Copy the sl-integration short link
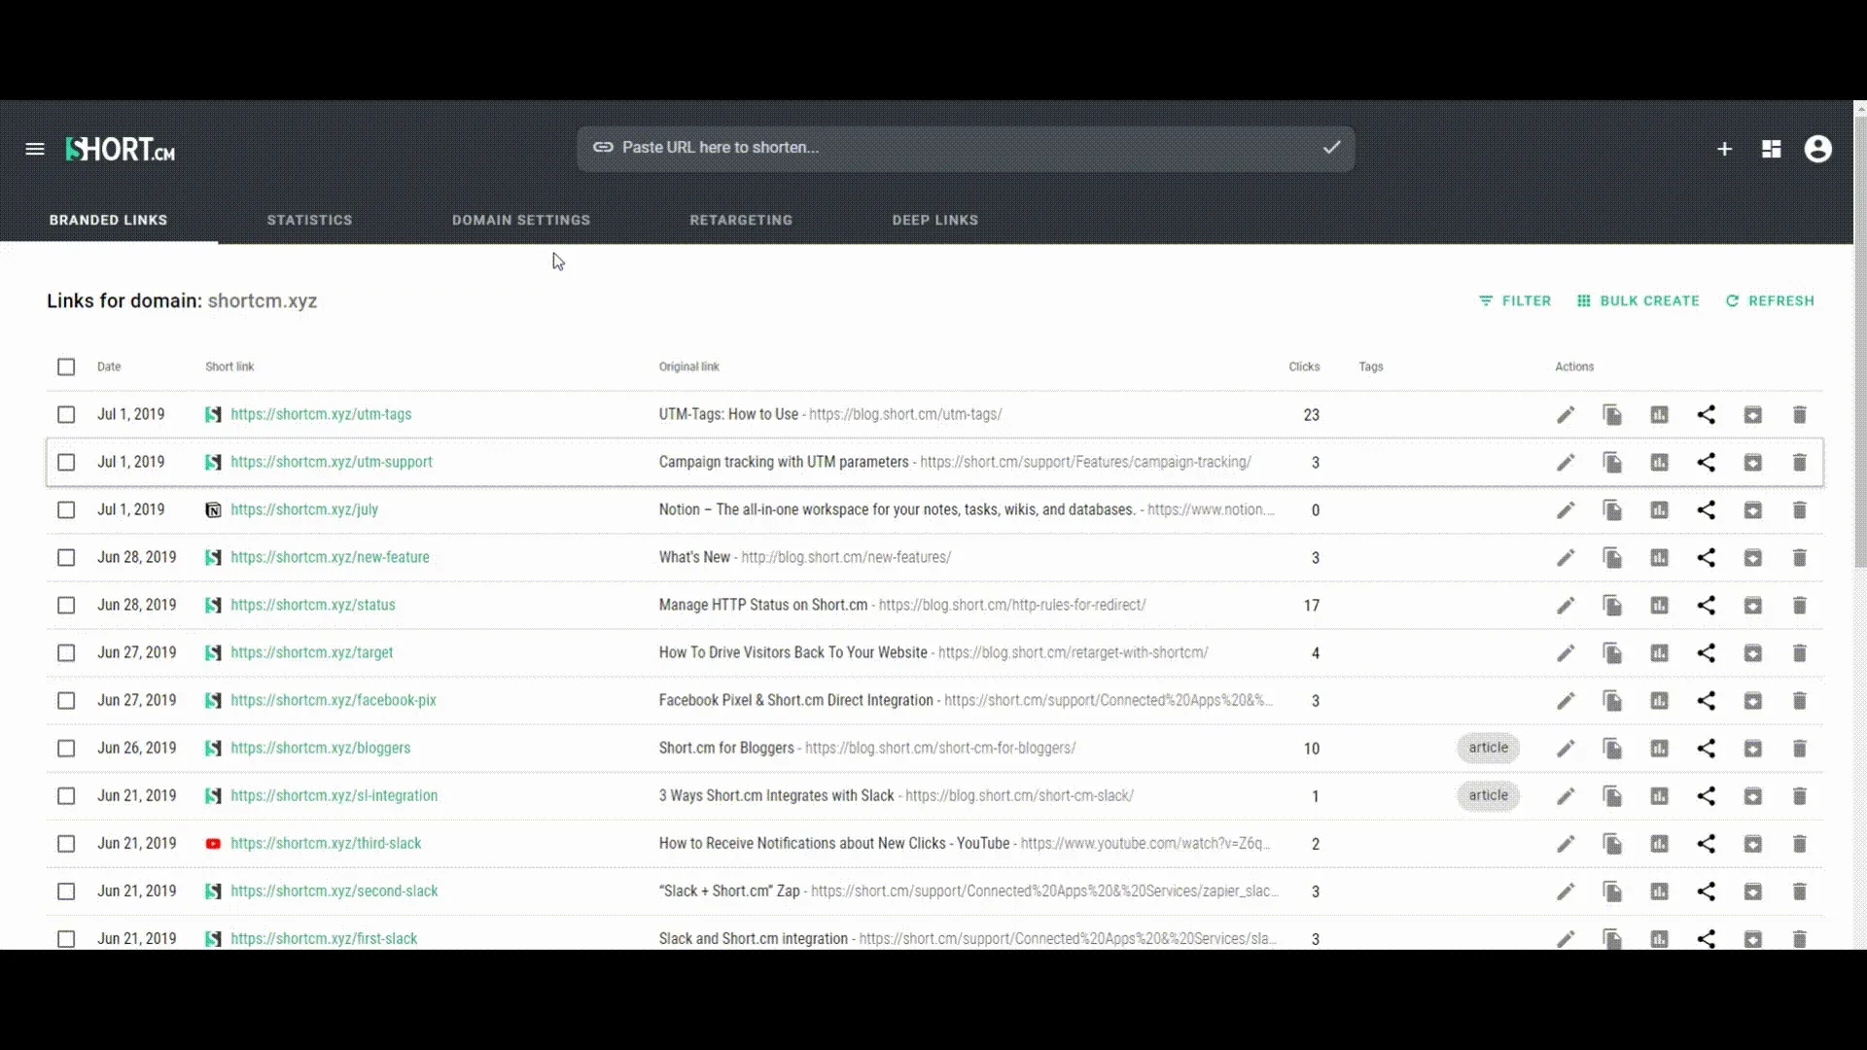1867x1050 pixels. (1612, 796)
